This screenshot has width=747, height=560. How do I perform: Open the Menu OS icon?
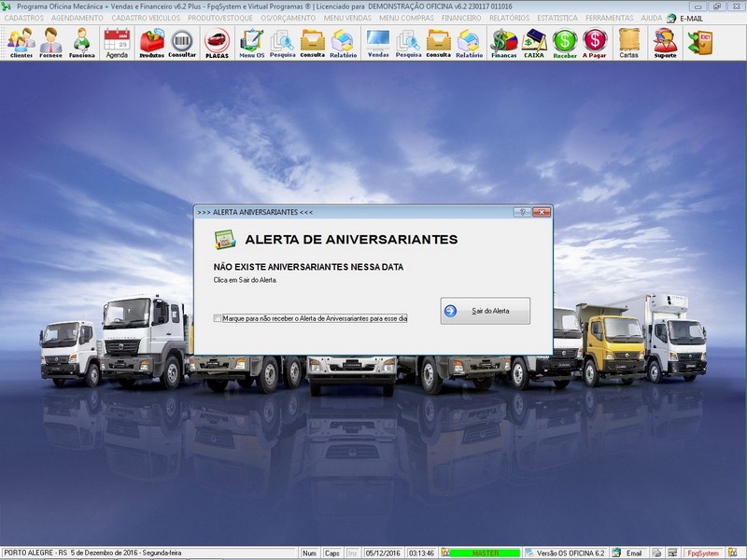[251, 43]
